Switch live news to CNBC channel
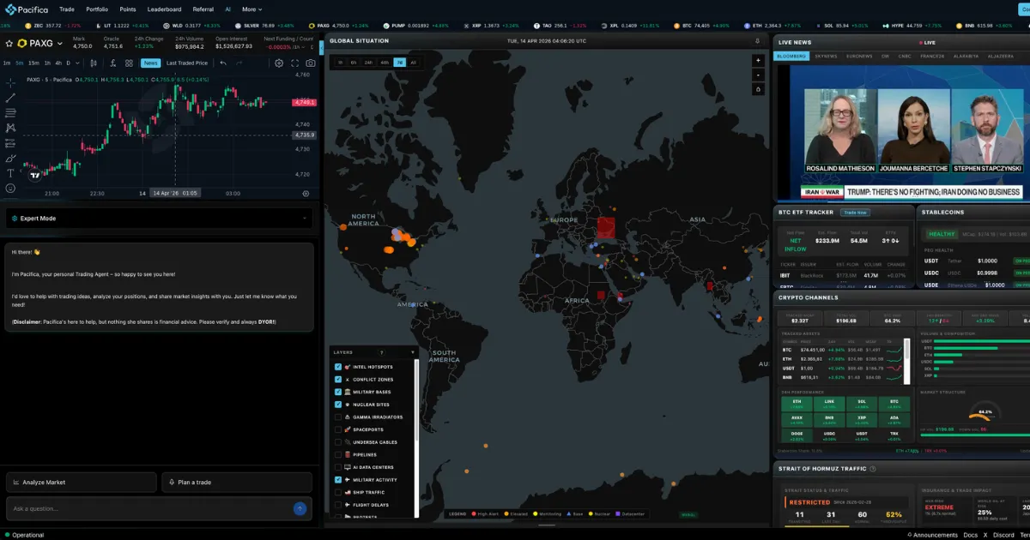Viewport: 1030px width, 540px height. click(x=906, y=56)
